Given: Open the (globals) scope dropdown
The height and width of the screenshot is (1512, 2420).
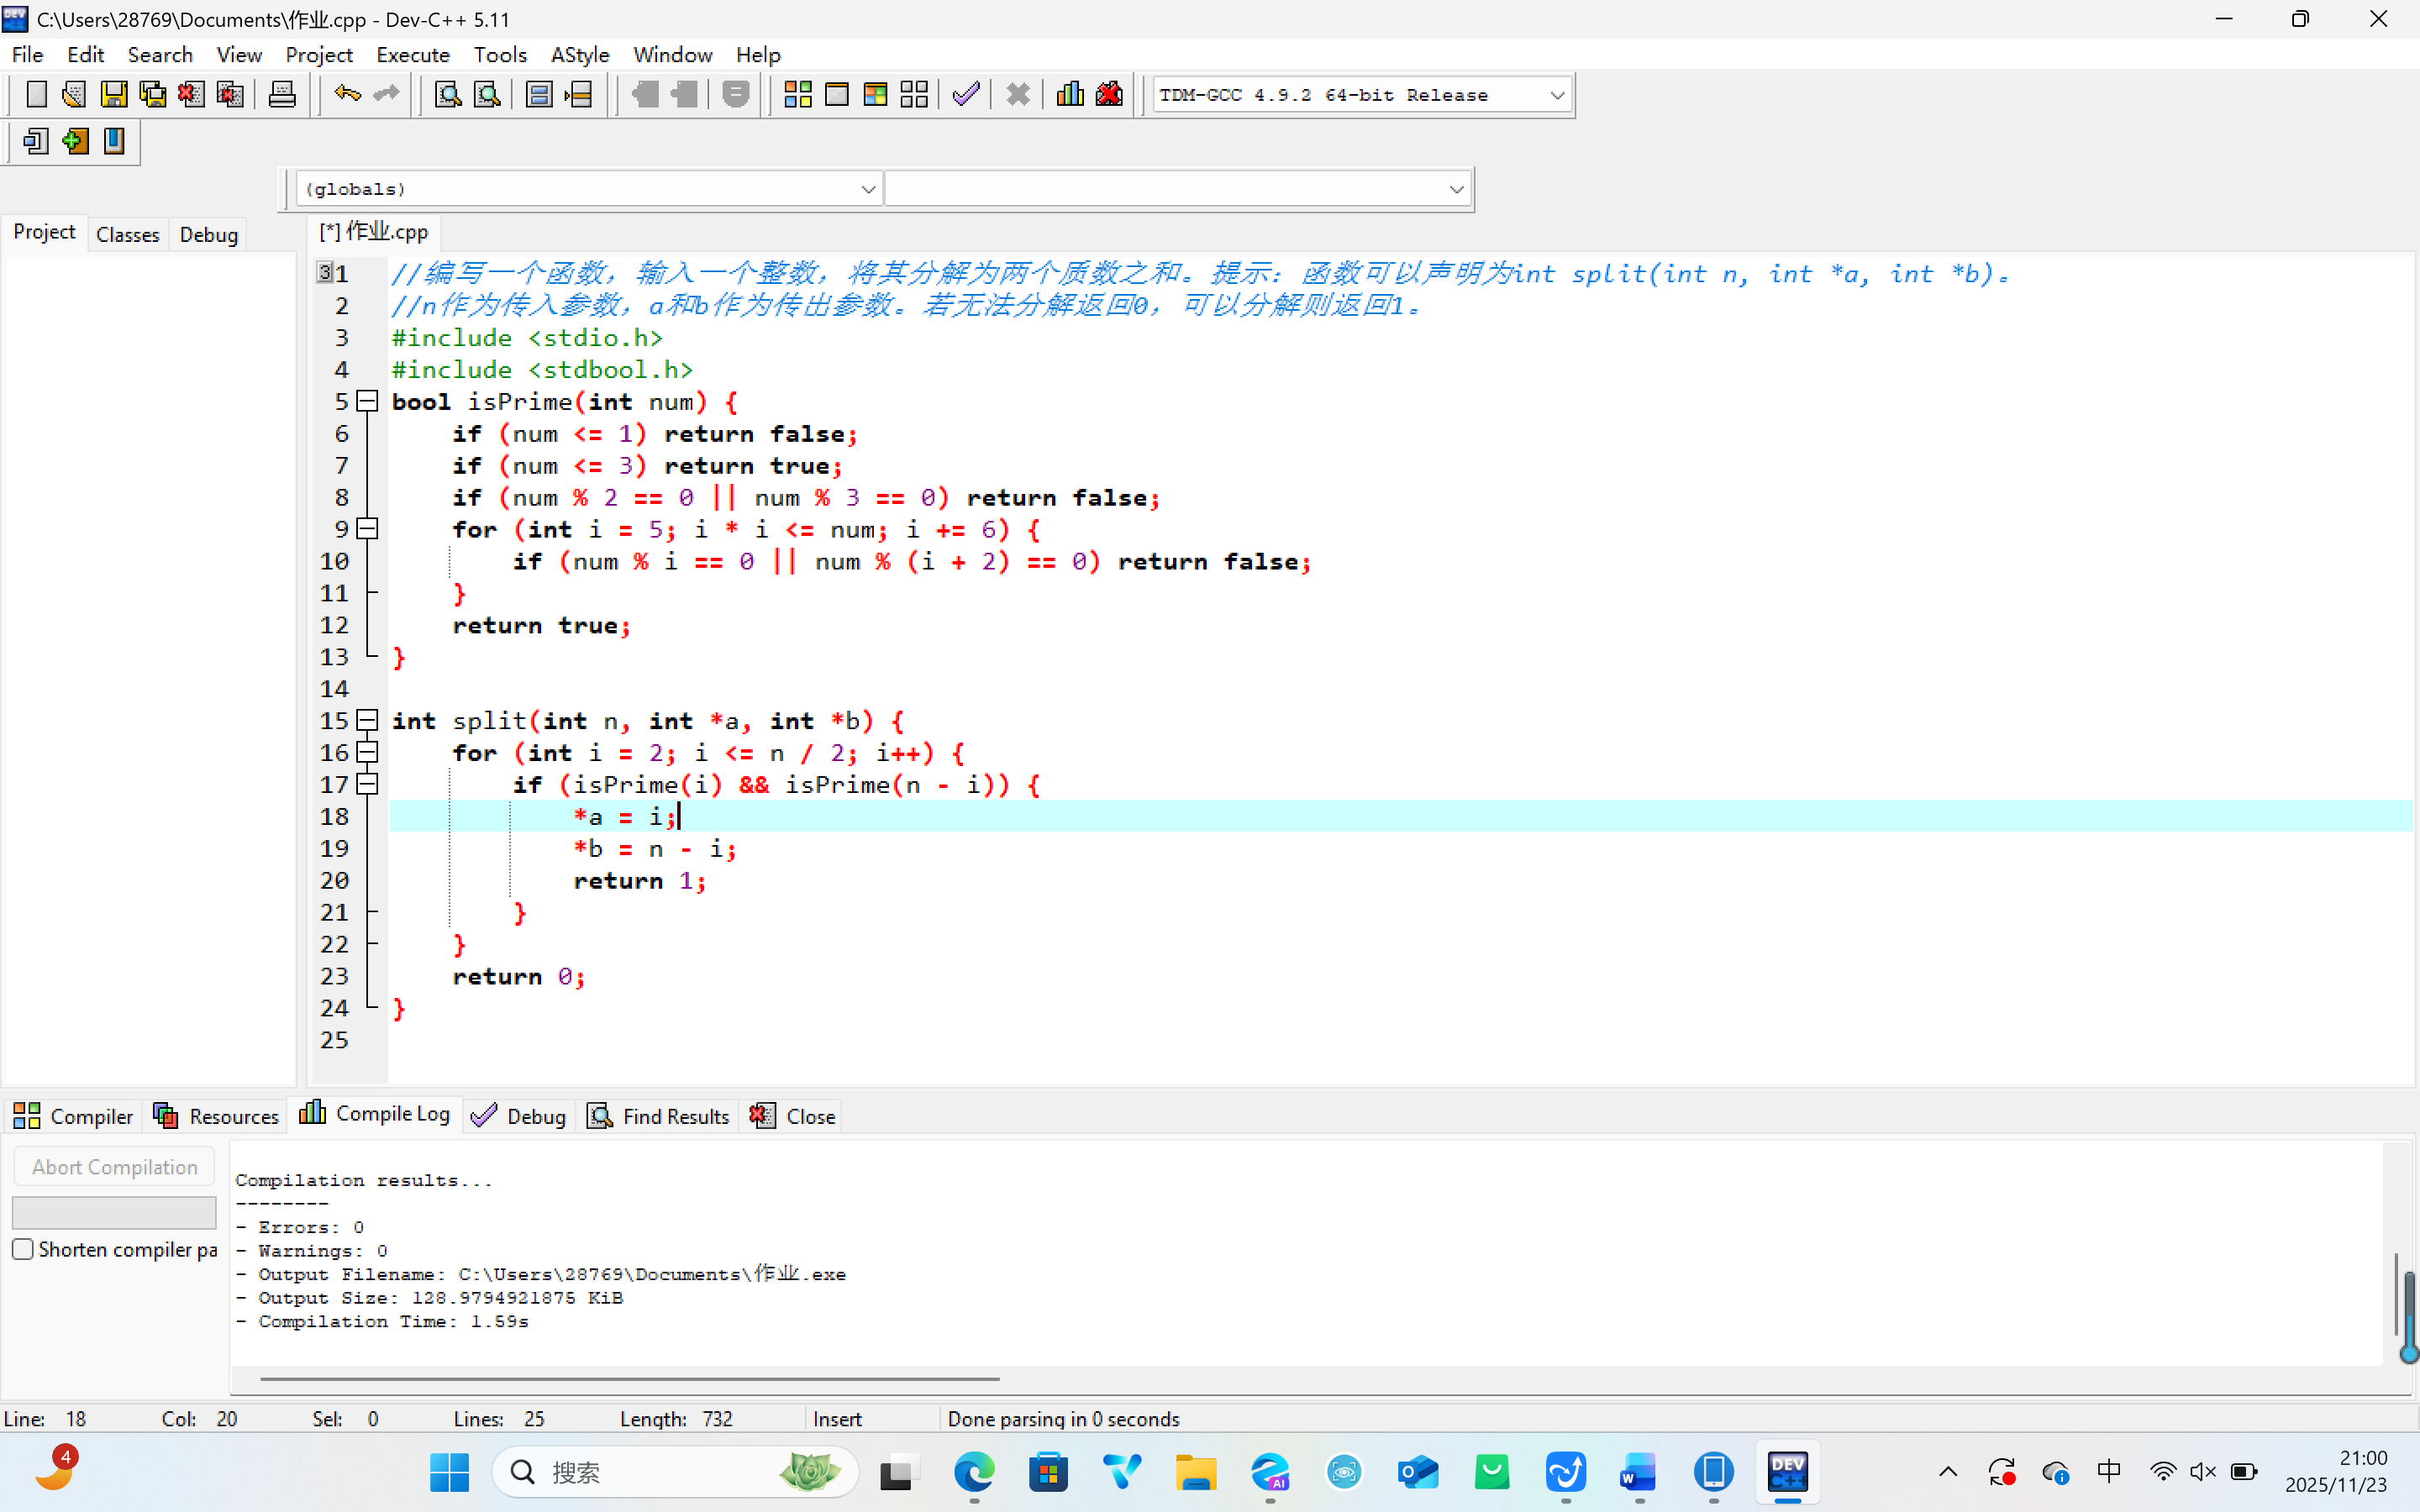Looking at the screenshot, I should (x=867, y=189).
